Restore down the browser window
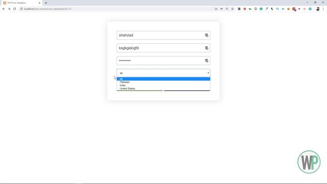 point(315,3)
